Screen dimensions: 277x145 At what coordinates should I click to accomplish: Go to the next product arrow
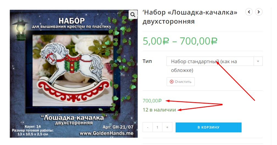pyautogui.click(x=259, y=12)
